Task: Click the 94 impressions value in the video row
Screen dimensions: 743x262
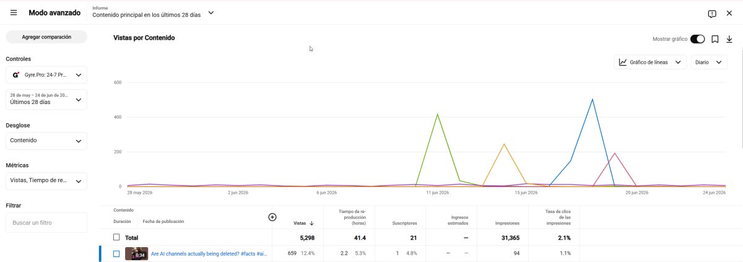Action: pos(516,253)
